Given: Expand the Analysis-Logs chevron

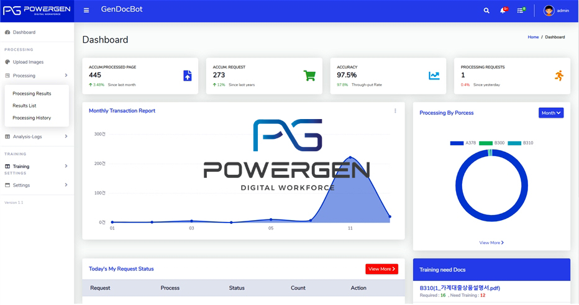Looking at the screenshot, I should [66, 136].
